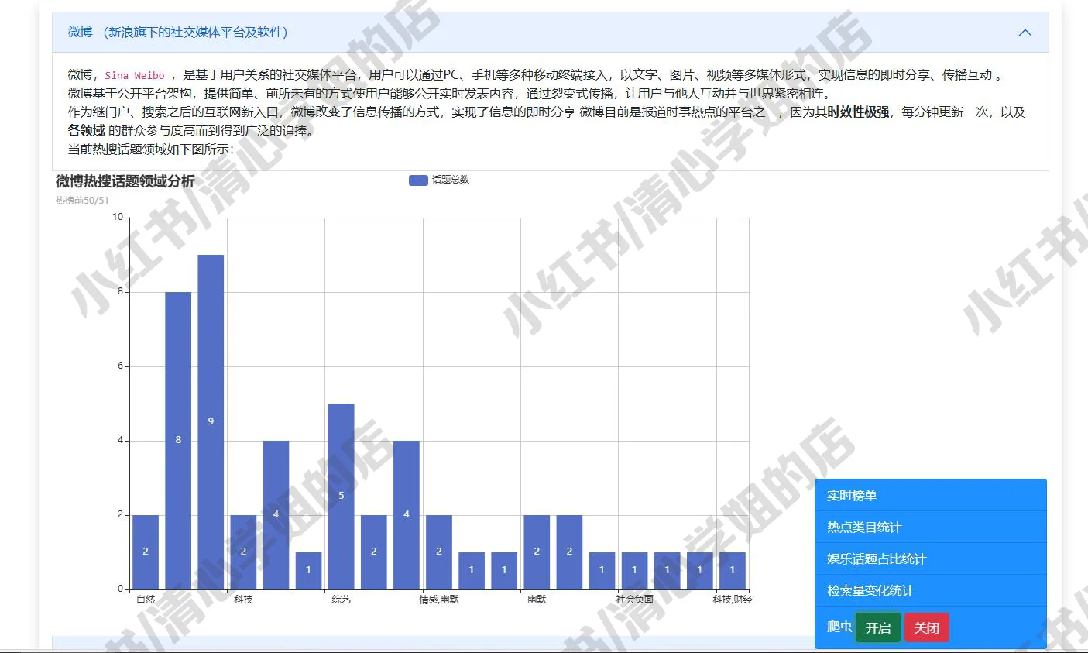Click the chart title 微博热搜话题领域分析

[x=125, y=181]
